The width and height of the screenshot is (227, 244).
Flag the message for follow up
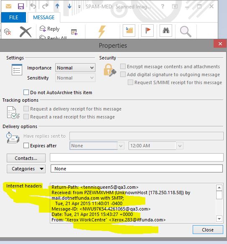click(147, 31)
